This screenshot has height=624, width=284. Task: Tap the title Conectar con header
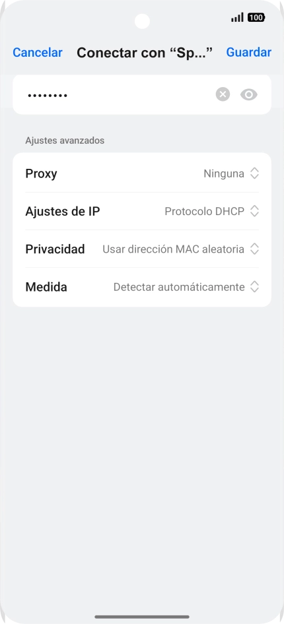pos(145,53)
